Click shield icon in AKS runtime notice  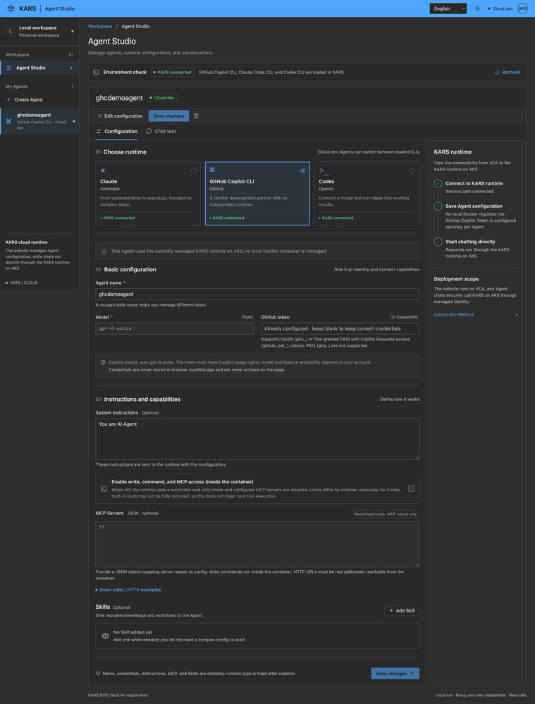click(104, 252)
